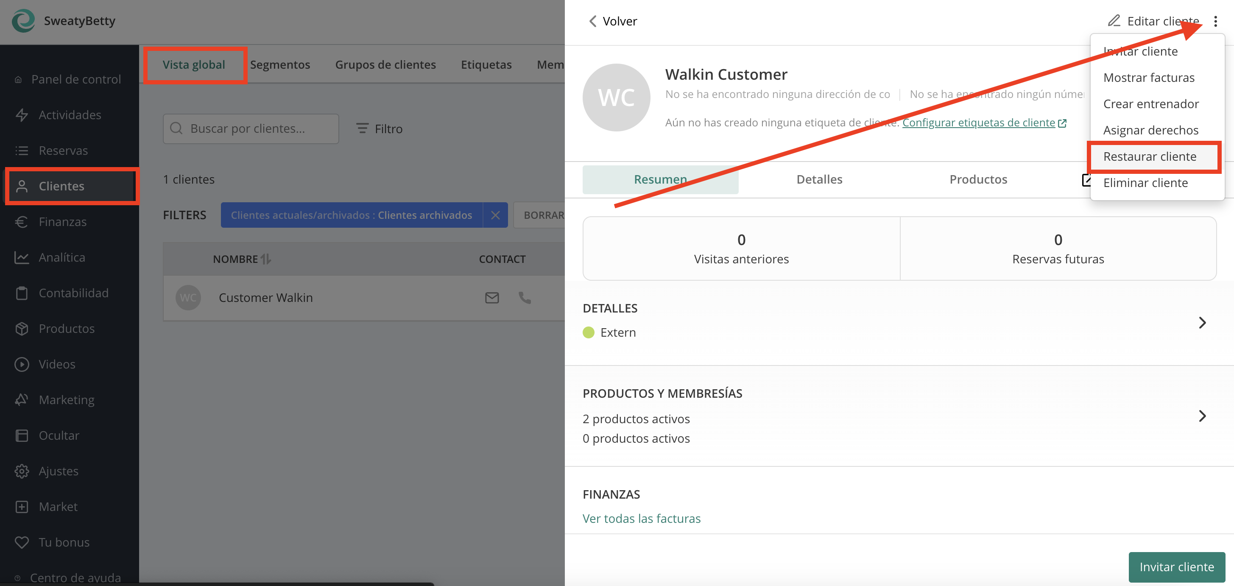Click the BORRAR filters button
This screenshot has width=1234, height=586.
pos(539,215)
